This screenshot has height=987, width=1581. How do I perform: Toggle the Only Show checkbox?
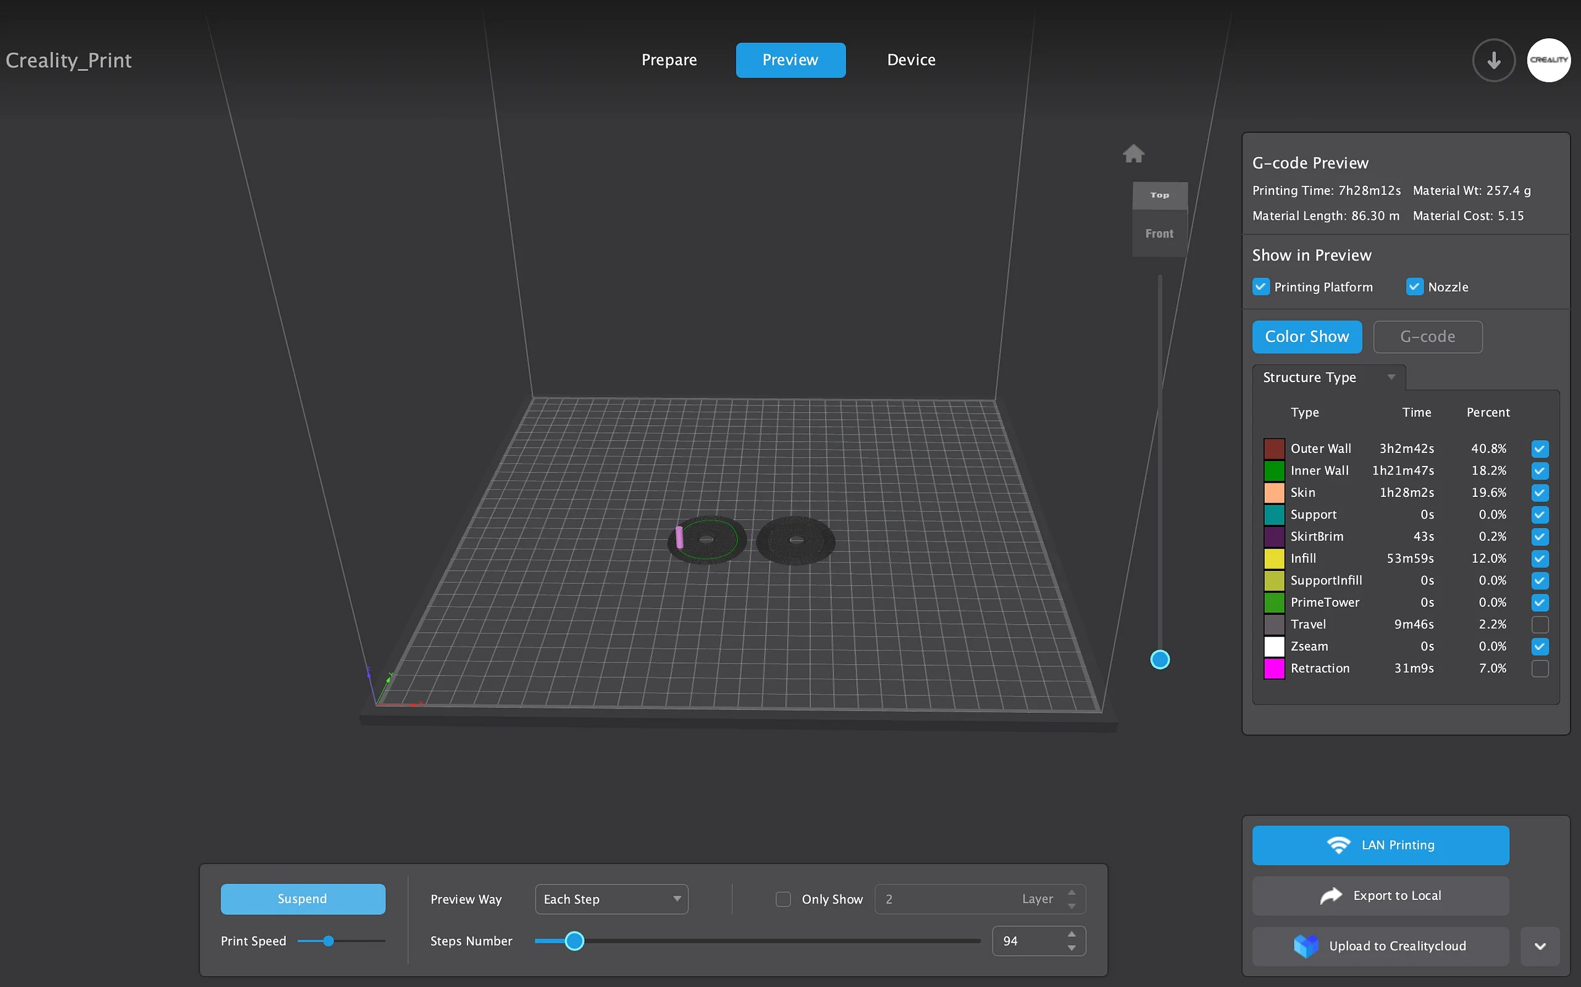coord(783,899)
